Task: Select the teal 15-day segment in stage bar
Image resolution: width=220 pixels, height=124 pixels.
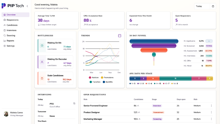Action: [175, 79]
